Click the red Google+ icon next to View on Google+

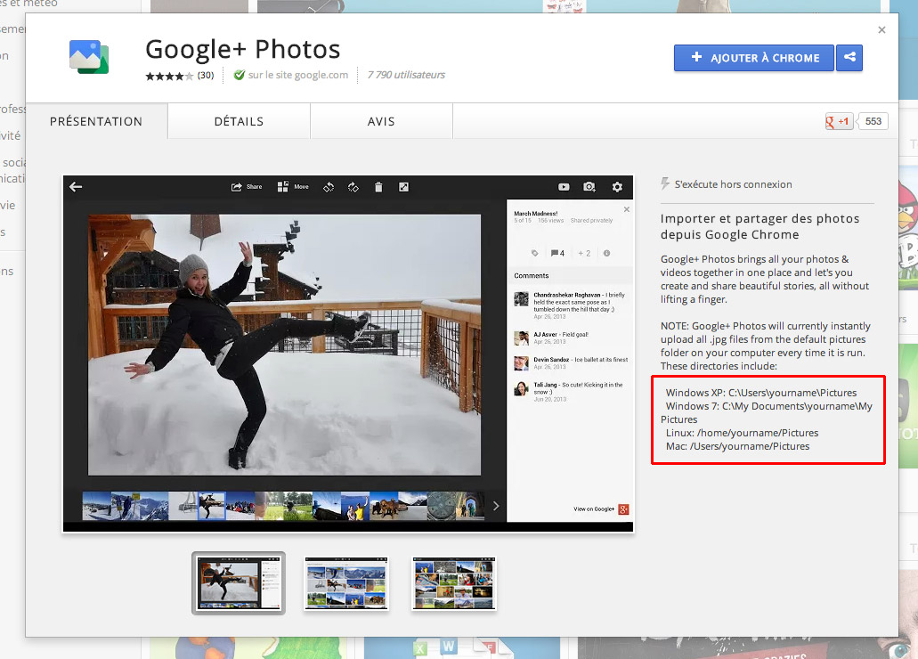[x=623, y=509]
